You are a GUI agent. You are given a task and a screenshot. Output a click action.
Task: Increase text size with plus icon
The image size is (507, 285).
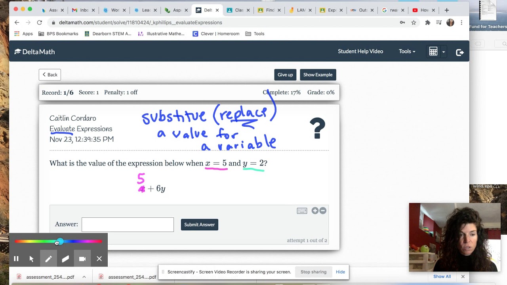click(x=315, y=211)
